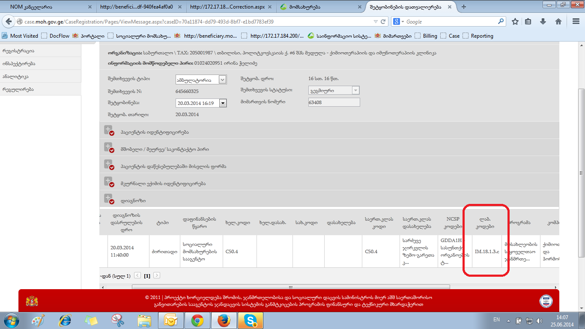Image resolution: width=585 pixels, height=329 pixels.
Task: Open the შემთხვევის სტატუსი dropdown
Action: click(355, 90)
